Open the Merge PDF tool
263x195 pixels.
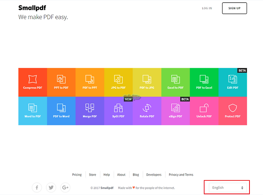(90, 111)
